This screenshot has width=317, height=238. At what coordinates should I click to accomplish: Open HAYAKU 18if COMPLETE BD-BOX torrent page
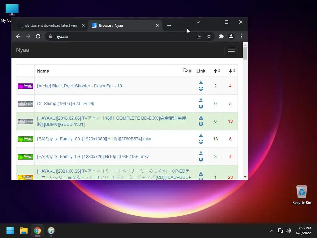pos(111,121)
